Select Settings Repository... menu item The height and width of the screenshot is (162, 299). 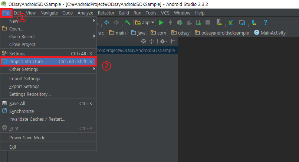[49, 94]
